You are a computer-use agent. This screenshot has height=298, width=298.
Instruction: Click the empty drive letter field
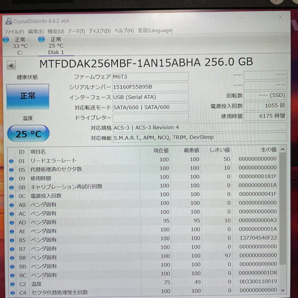click(151, 118)
